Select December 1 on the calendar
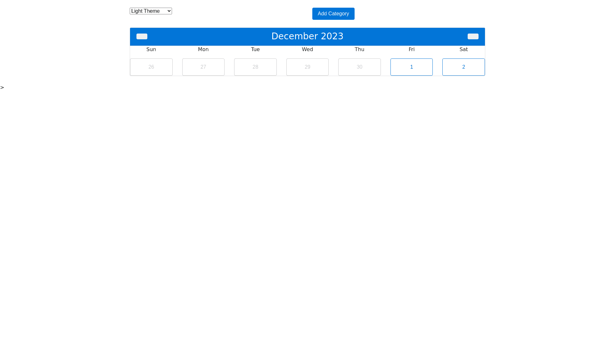Viewport: 615px width, 345px height. click(x=411, y=67)
